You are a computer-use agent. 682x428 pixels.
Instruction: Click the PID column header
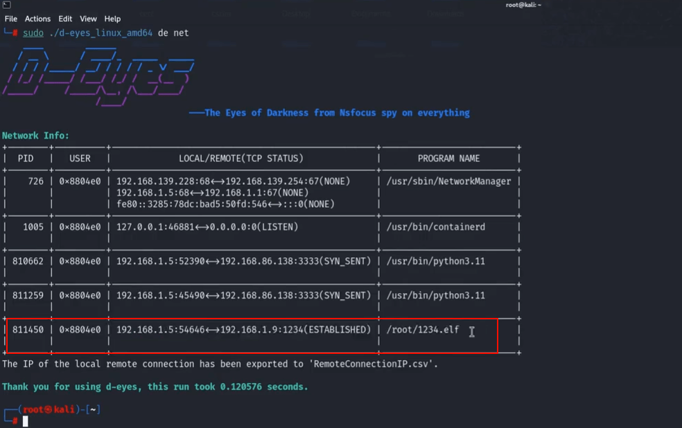tap(26, 159)
